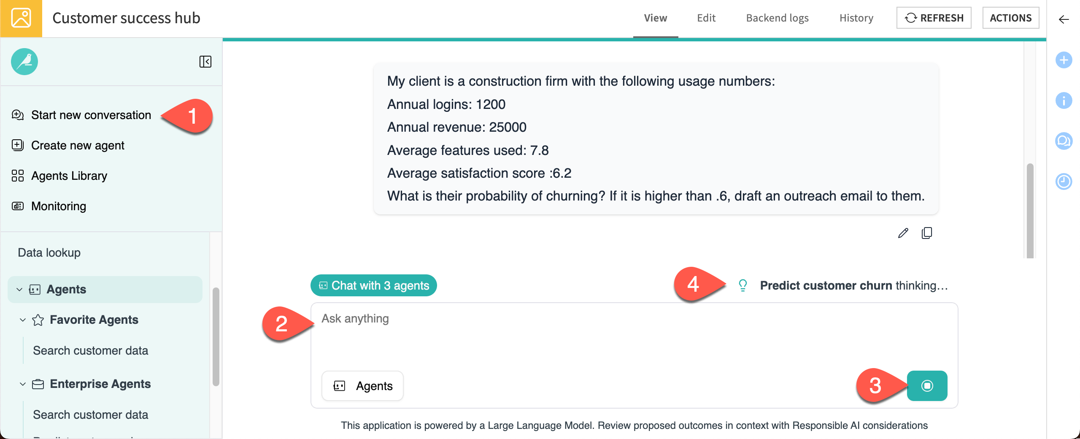Open the ACTIONS menu button

(1010, 18)
